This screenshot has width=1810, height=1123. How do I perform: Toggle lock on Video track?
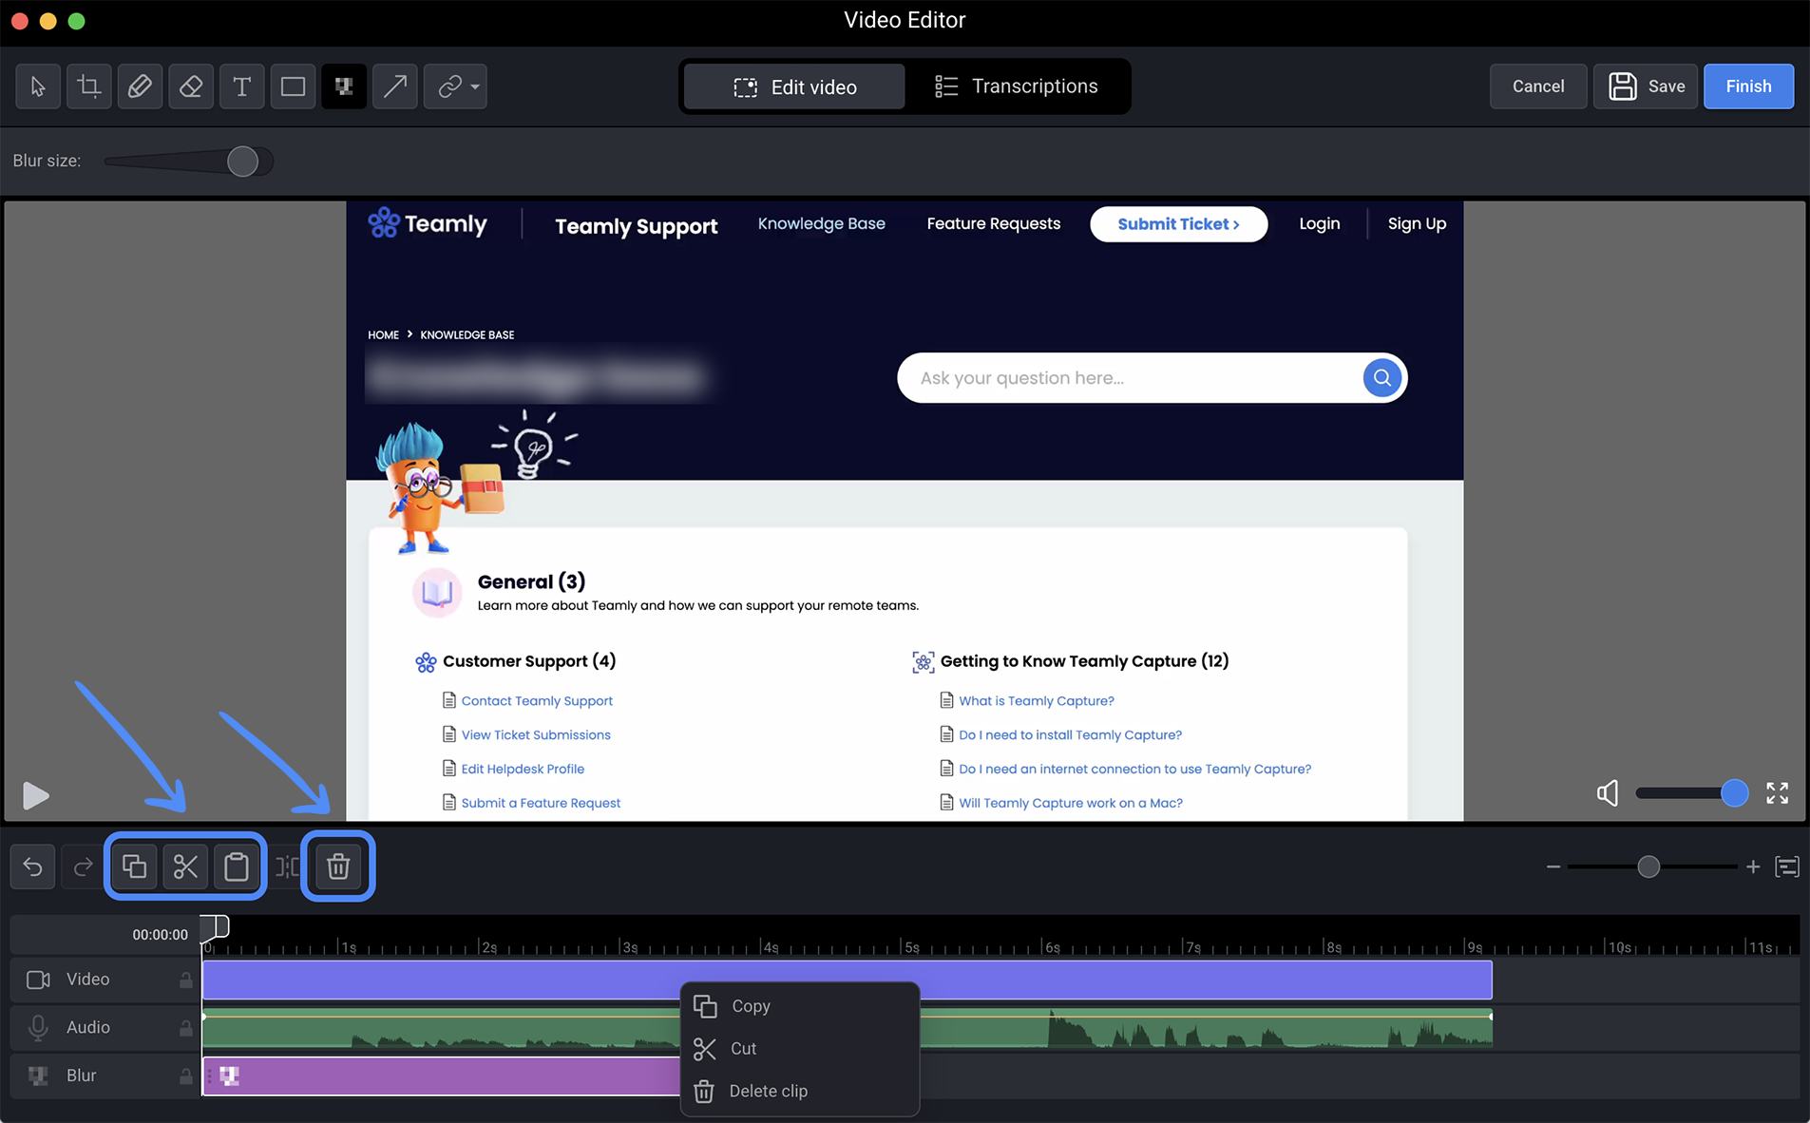186,980
